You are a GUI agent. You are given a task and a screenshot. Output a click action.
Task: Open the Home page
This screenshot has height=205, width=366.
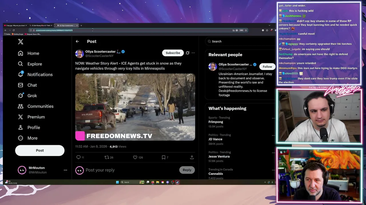coord(29,53)
